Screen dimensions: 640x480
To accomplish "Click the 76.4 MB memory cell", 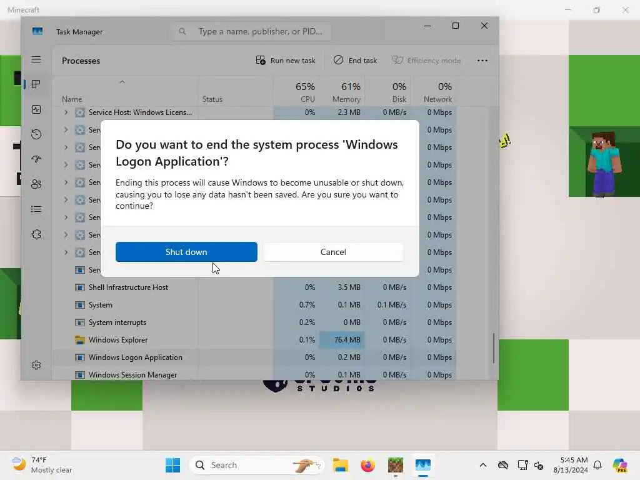I will [x=342, y=340].
